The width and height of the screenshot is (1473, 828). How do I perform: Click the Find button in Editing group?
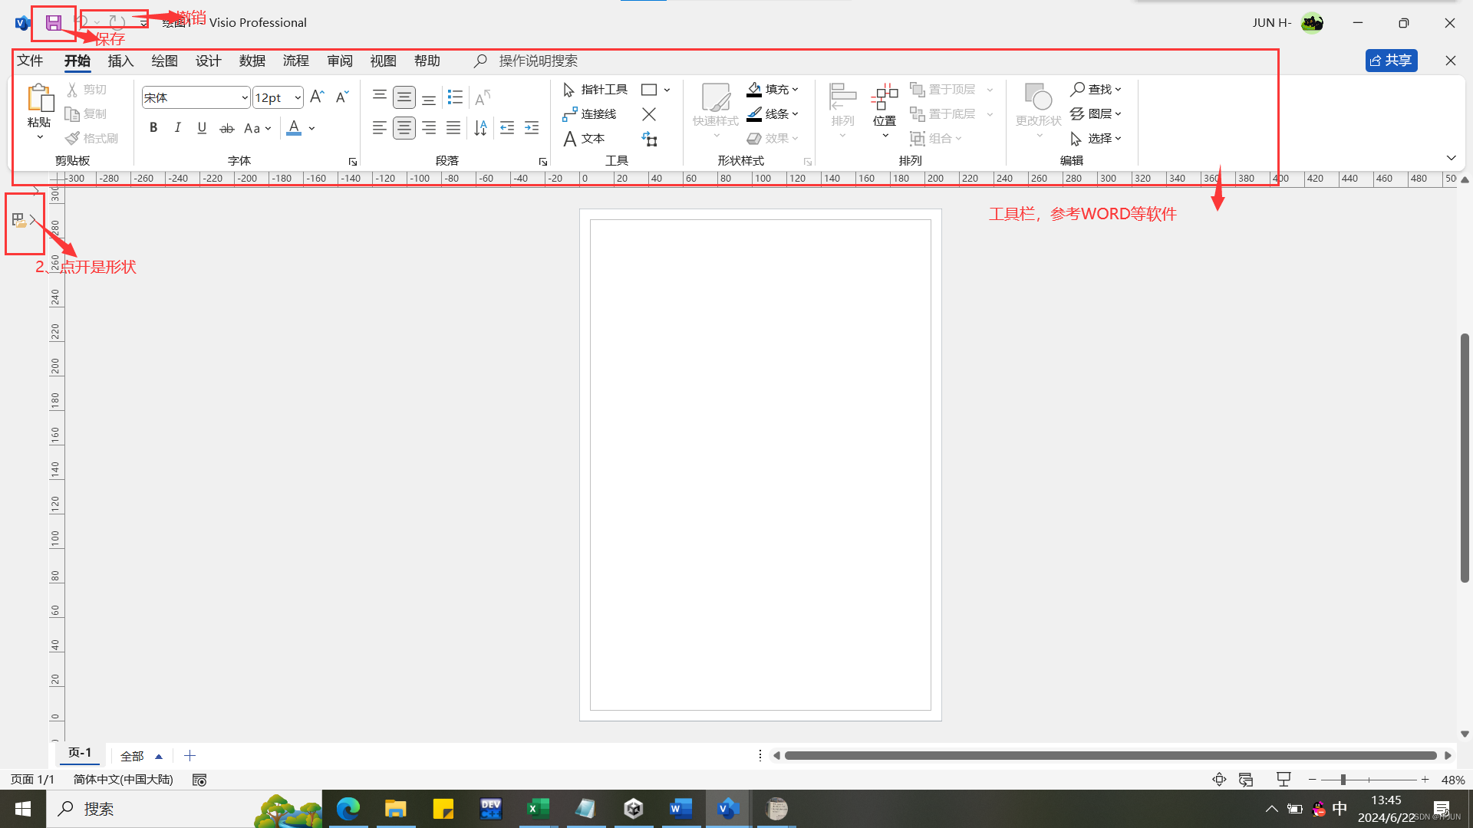coord(1095,90)
